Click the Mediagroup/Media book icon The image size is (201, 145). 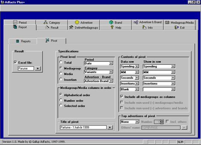coord(167,23)
